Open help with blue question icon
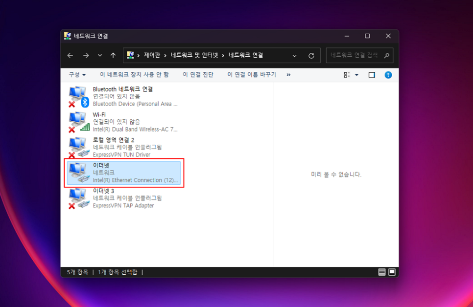 pyautogui.click(x=388, y=75)
